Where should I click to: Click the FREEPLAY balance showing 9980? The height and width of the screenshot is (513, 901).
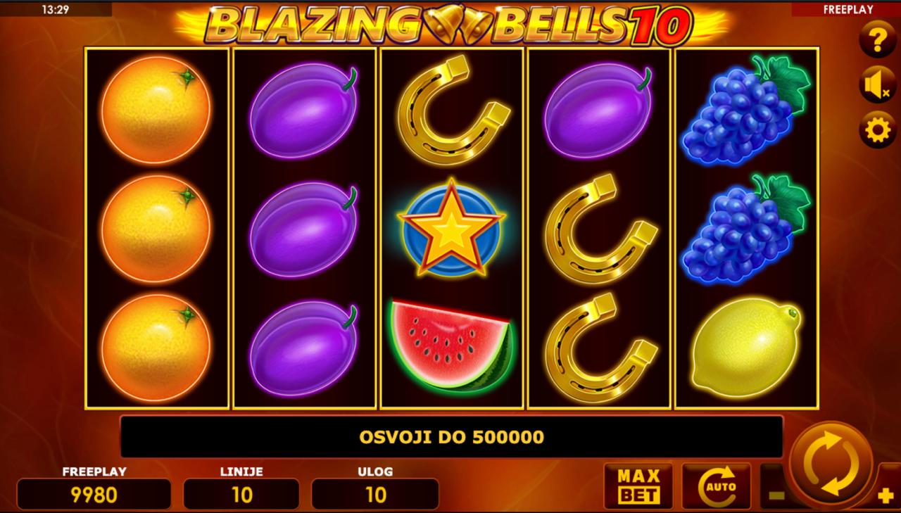click(x=94, y=494)
